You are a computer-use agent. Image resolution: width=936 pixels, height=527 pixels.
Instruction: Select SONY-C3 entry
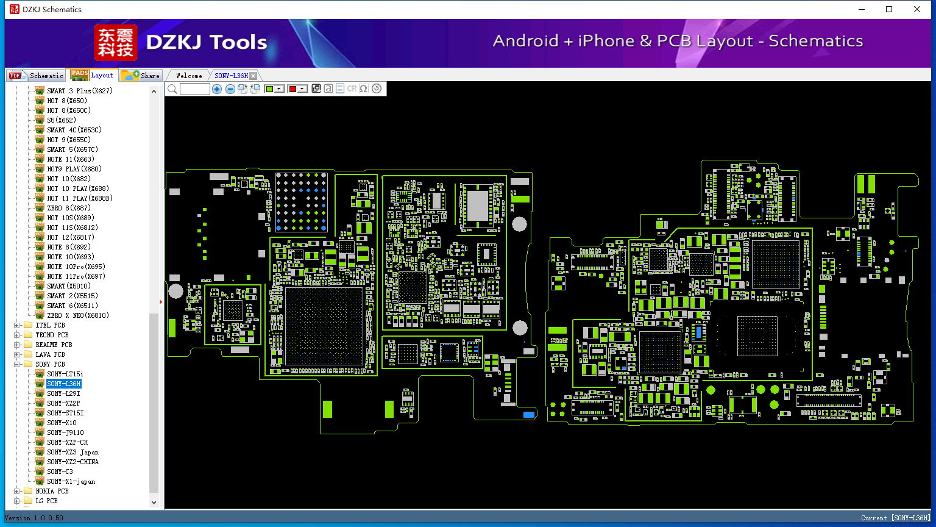pyautogui.click(x=60, y=471)
